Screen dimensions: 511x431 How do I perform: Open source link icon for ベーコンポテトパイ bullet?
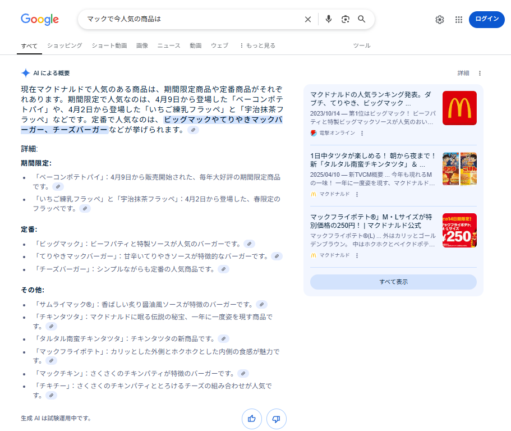58,187
